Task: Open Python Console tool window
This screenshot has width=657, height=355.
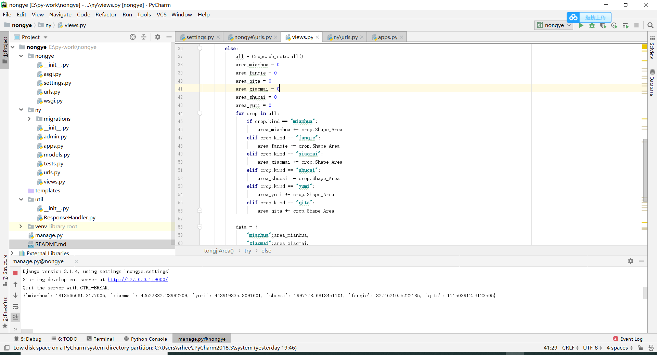Action: pos(146,339)
